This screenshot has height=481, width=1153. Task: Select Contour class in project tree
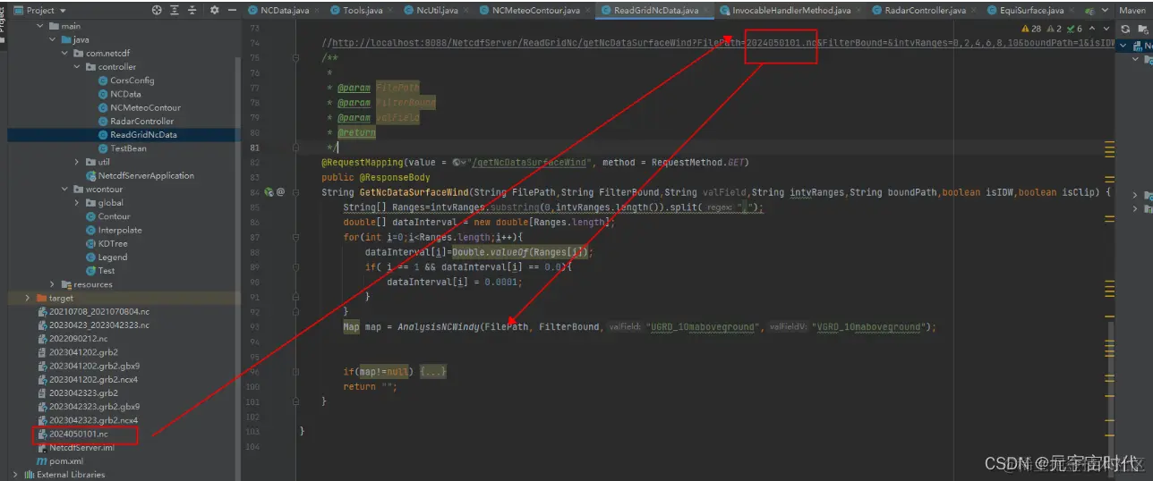click(107, 216)
